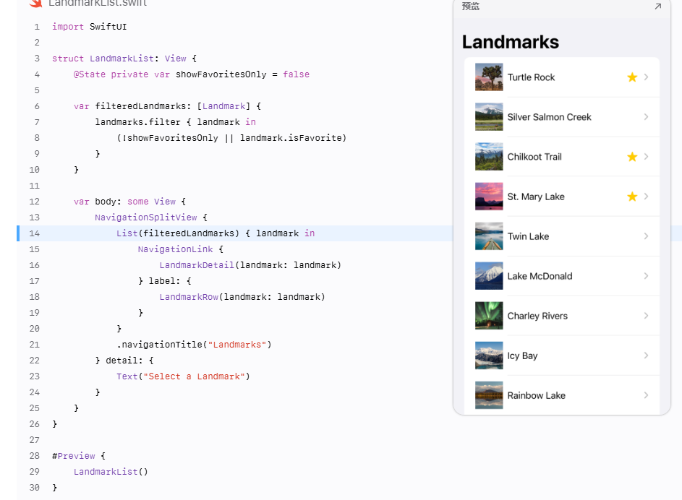The image size is (682, 500).
Task: Select the Rainbow Lake thumbnail image
Action: 489,395
